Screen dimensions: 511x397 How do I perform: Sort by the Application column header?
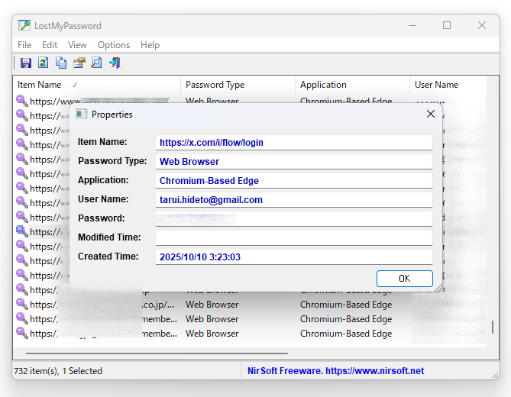pos(353,85)
